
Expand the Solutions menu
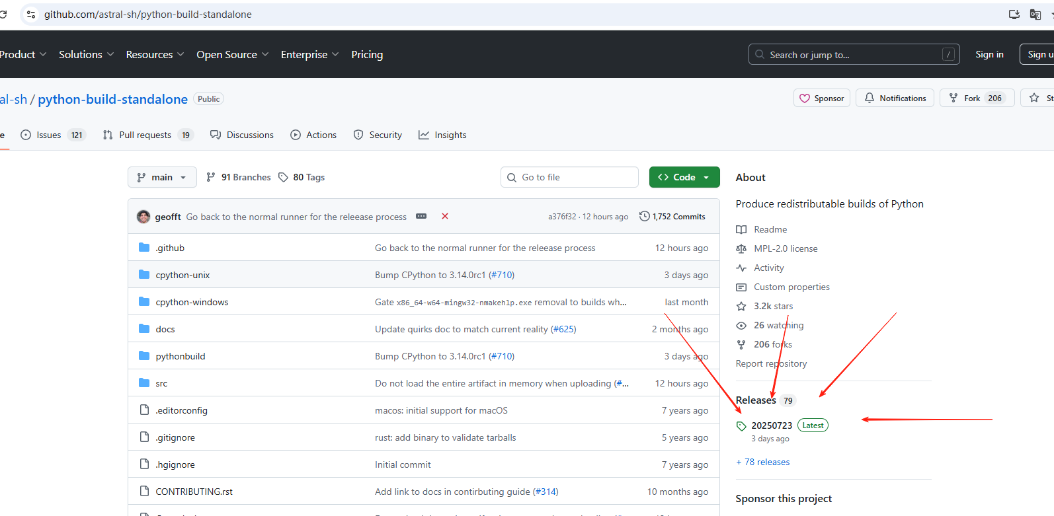(x=87, y=54)
